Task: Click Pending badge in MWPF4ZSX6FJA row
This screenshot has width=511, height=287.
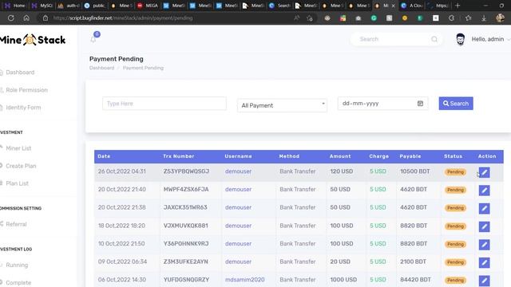Action: (455, 190)
